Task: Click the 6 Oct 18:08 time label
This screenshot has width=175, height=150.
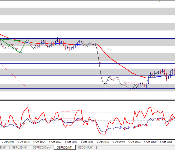Action: 8,142
